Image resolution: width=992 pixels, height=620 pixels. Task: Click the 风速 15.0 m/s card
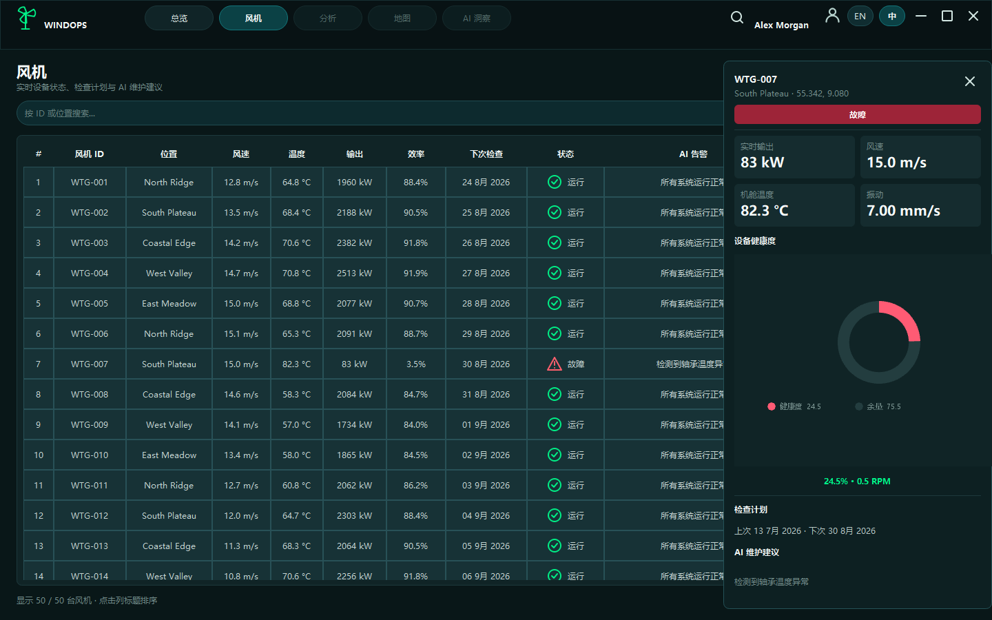click(920, 157)
